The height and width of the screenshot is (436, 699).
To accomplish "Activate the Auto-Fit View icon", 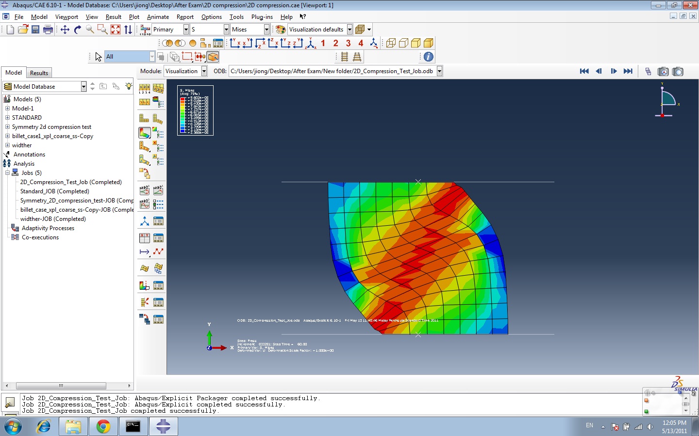I will pyautogui.click(x=116, y=30).
